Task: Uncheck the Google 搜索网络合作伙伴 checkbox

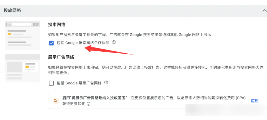Action: pos(51,43)
